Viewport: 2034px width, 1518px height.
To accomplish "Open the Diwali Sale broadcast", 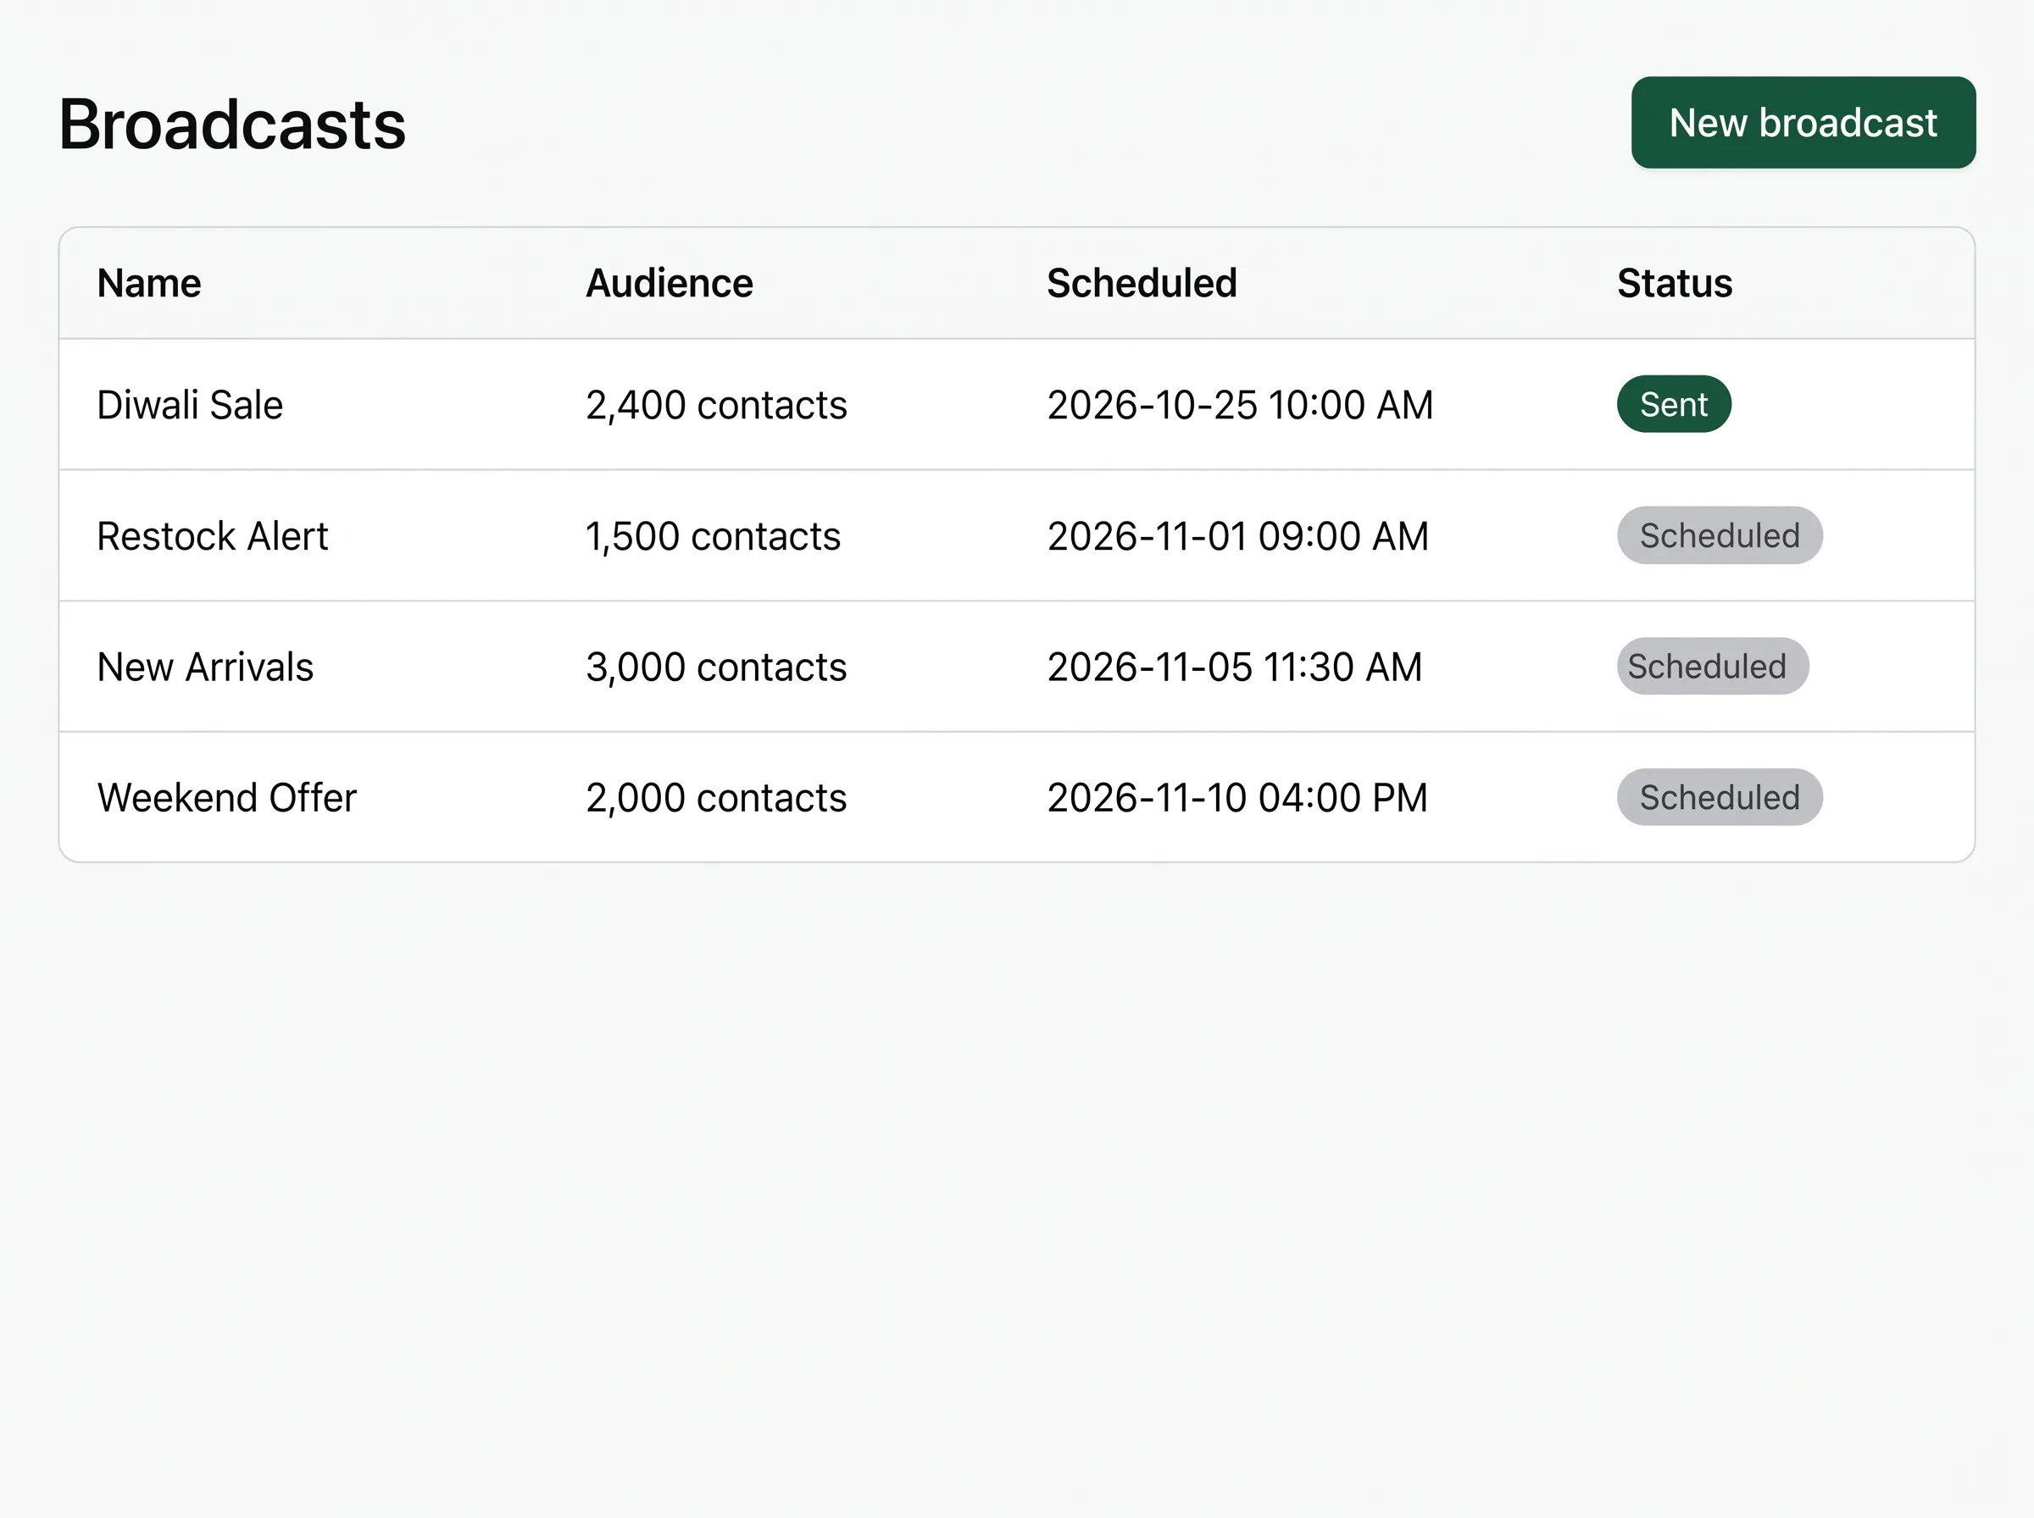I will click(x=190, y=404).
